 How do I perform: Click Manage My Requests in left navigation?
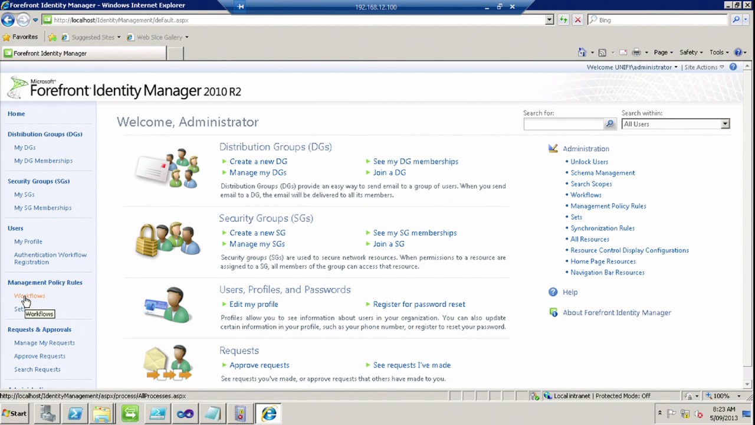[x=44, y=343]
